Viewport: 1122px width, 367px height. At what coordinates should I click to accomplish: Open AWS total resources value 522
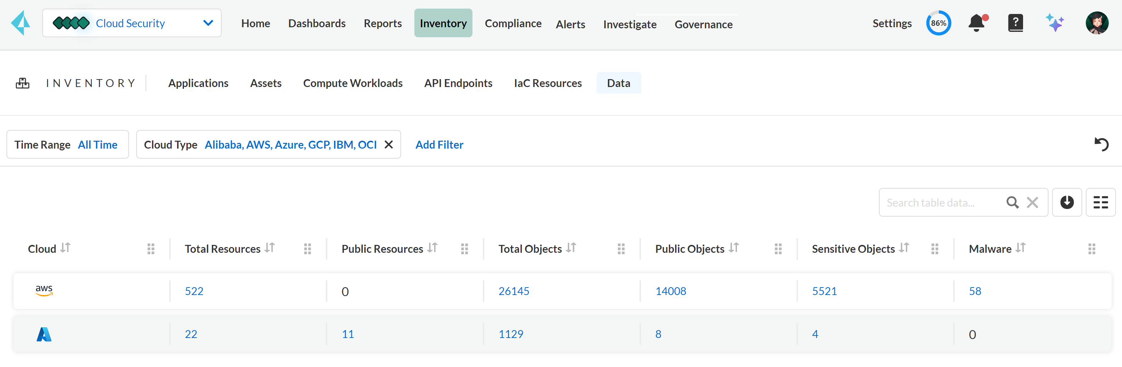194,291
